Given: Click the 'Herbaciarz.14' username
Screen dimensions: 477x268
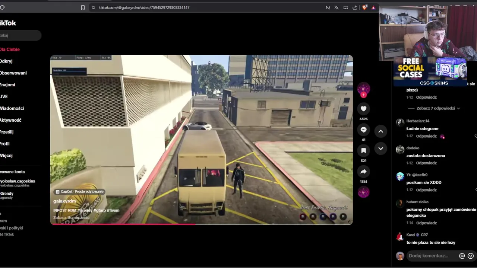Looking at the screenshot, I should point(418,121).
